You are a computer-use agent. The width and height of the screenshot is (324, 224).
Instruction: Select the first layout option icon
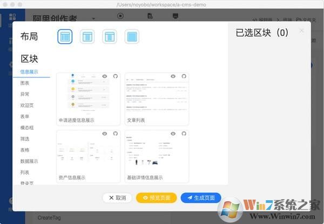65,36
